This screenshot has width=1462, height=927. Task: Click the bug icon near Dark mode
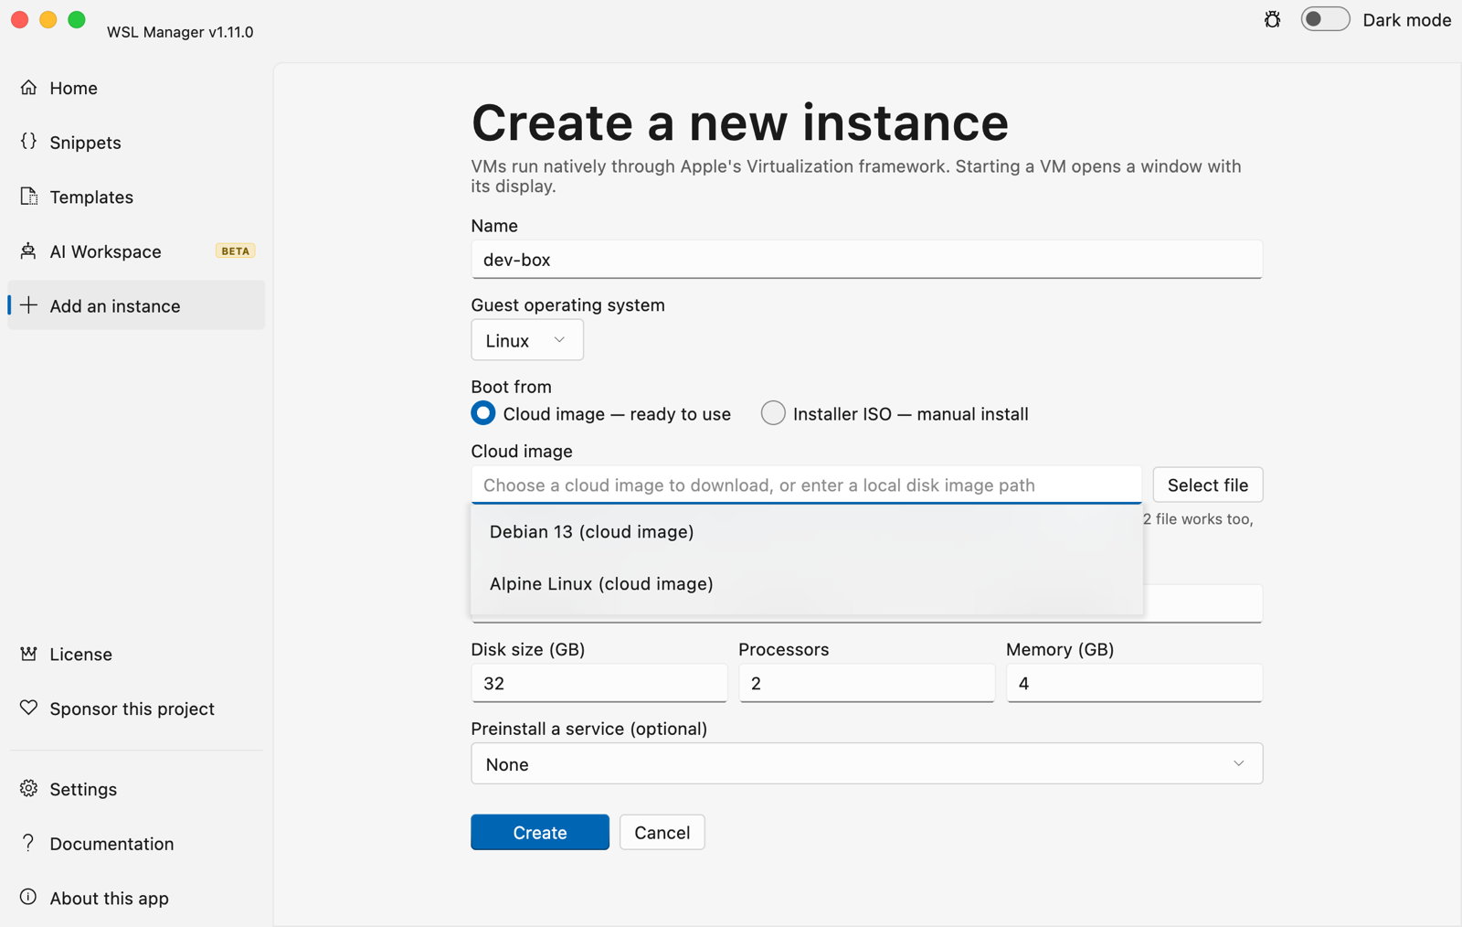click(x=1272, y=19)
